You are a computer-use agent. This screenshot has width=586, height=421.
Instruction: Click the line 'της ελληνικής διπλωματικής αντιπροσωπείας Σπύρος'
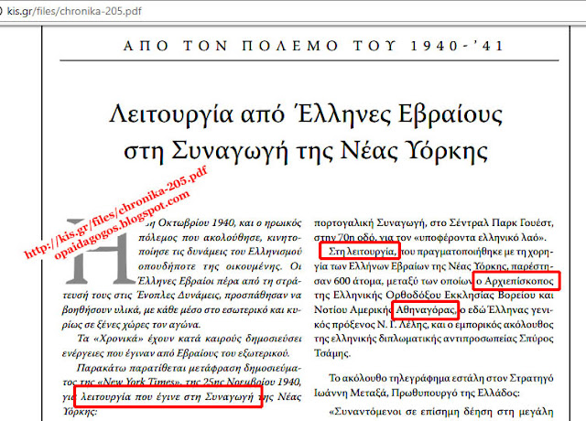pos(433,339)
